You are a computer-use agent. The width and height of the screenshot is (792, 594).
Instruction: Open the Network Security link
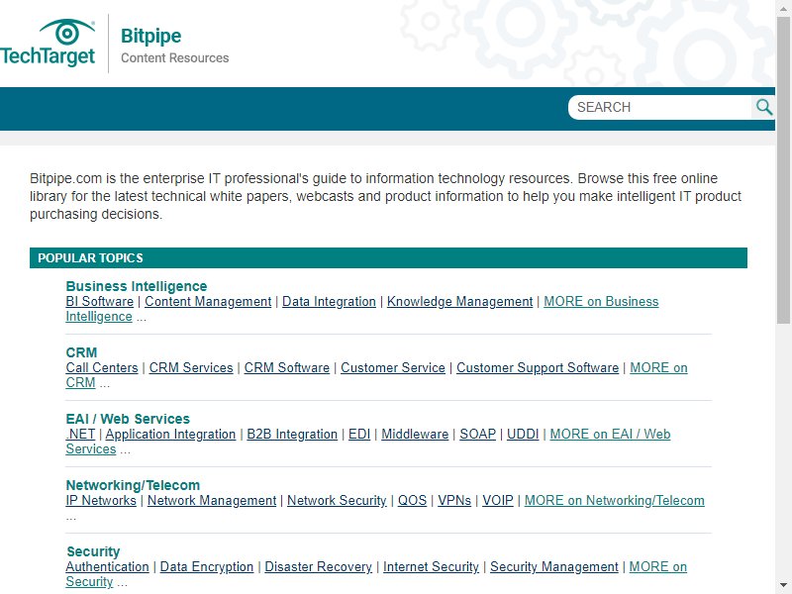(337, 501)
